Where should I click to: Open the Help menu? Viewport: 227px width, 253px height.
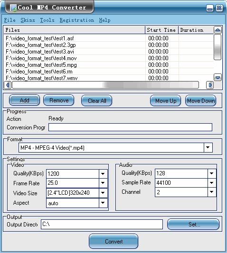coord(105,20)
